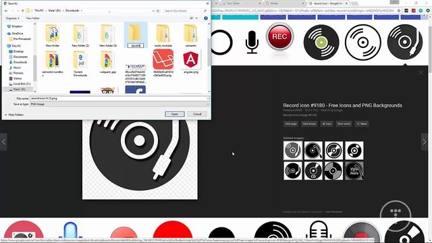Viewport: 432px width, 243px height.
Task: Click the New folder toolbar button
Action: tap(32, 18)
